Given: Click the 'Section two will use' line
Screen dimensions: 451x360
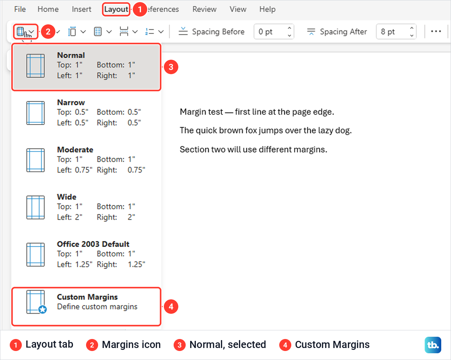Looking at the screenshot, I should tap(254, 149).
